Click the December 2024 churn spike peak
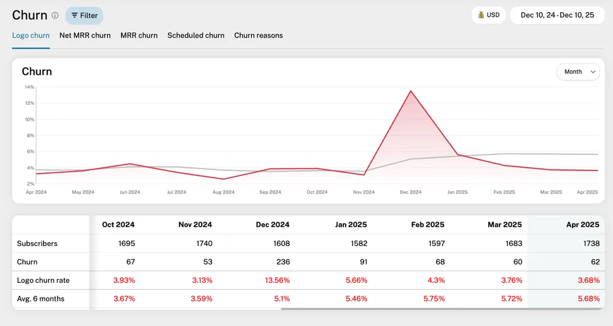 point(411,91)
